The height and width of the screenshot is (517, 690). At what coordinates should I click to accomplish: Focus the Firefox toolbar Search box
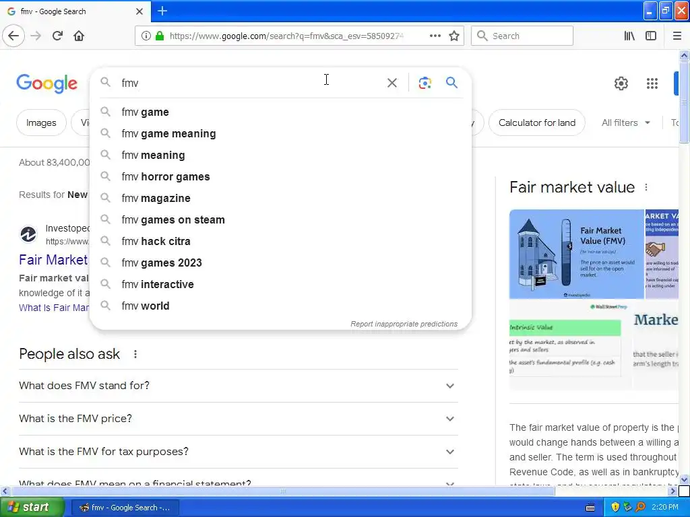coord(522,36)
